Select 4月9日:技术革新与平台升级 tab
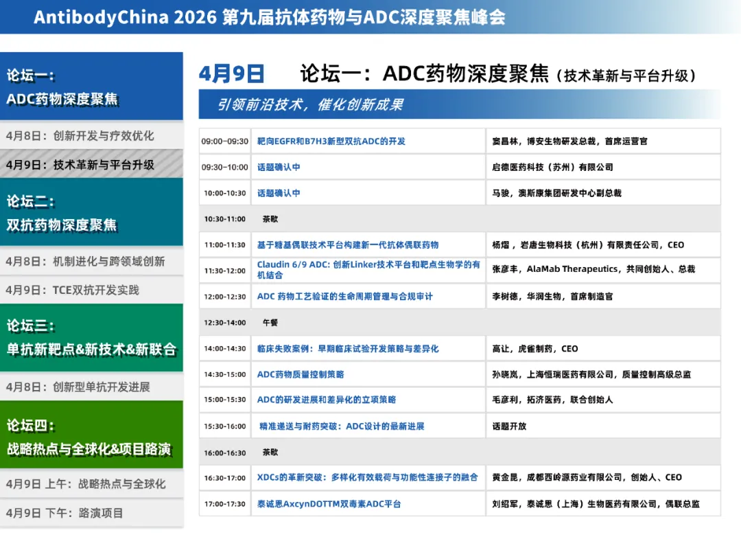This screenshot has height=539, width=741. tap(91, 165)
